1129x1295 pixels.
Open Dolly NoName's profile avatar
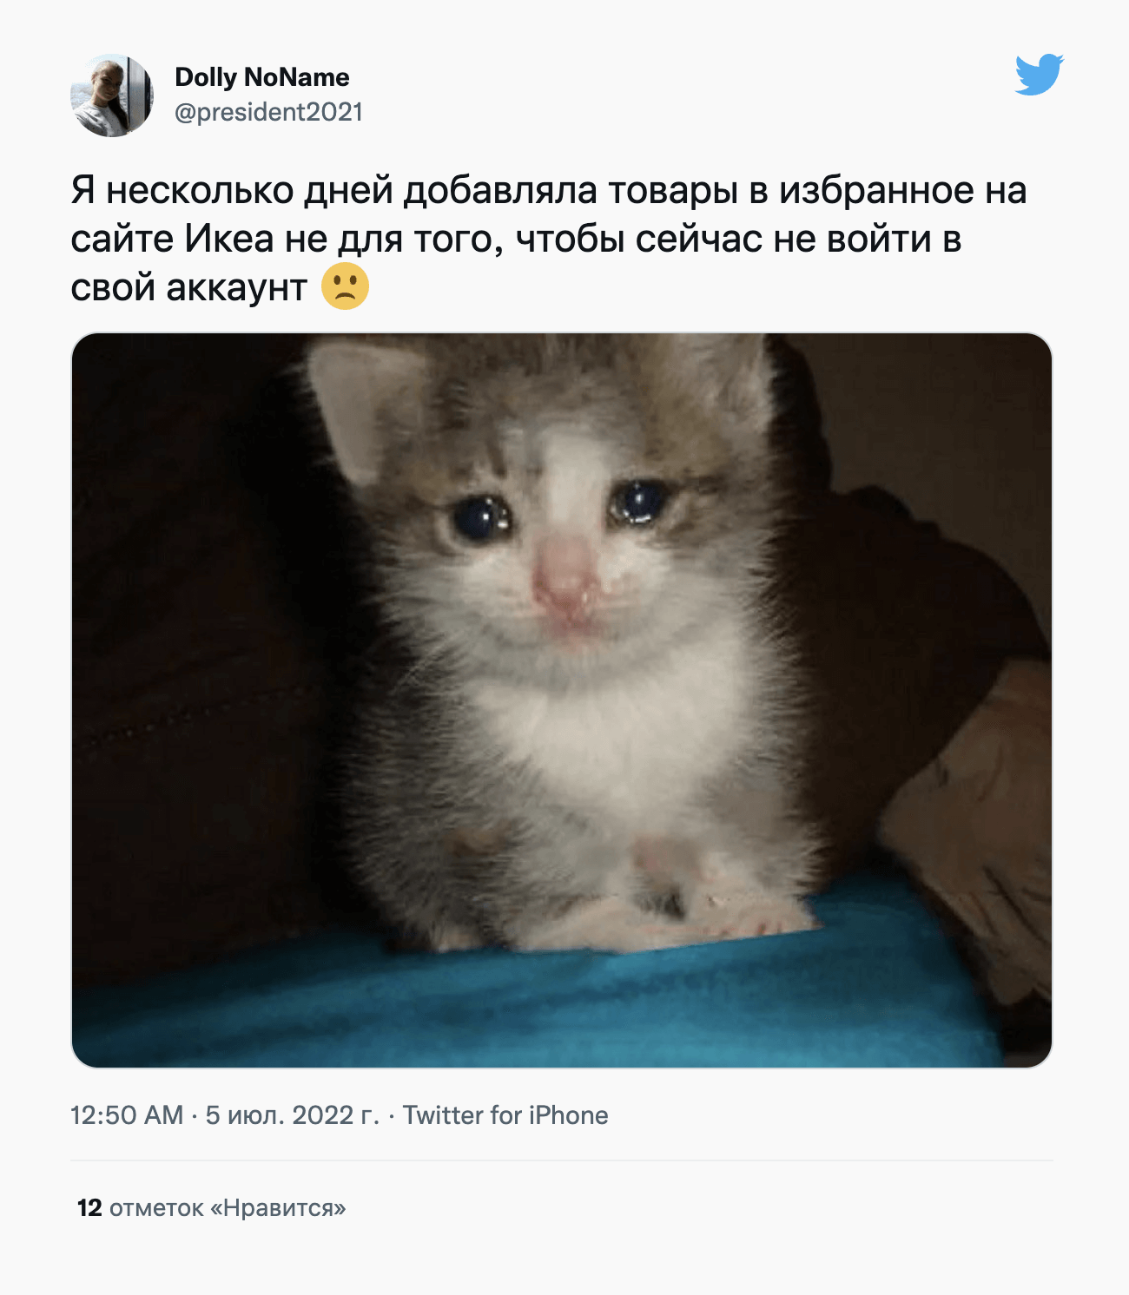(x=112, y=95)
